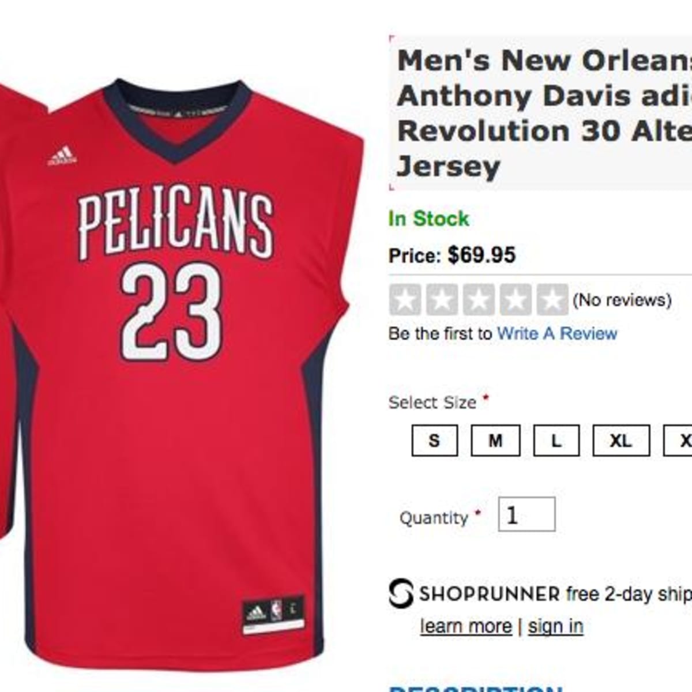The image size is (692, 692).
Task: Click the third rating star
Action: [478, 300]
